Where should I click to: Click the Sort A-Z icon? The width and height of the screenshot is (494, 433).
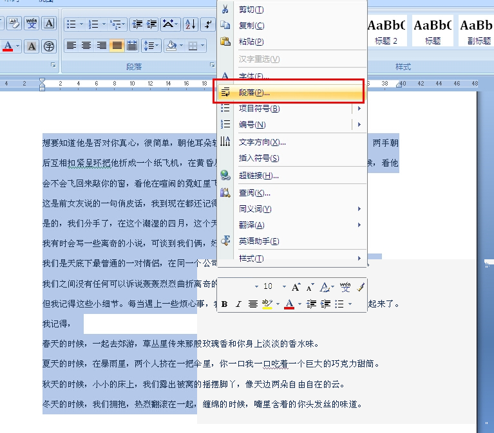[x=190, y=24]
